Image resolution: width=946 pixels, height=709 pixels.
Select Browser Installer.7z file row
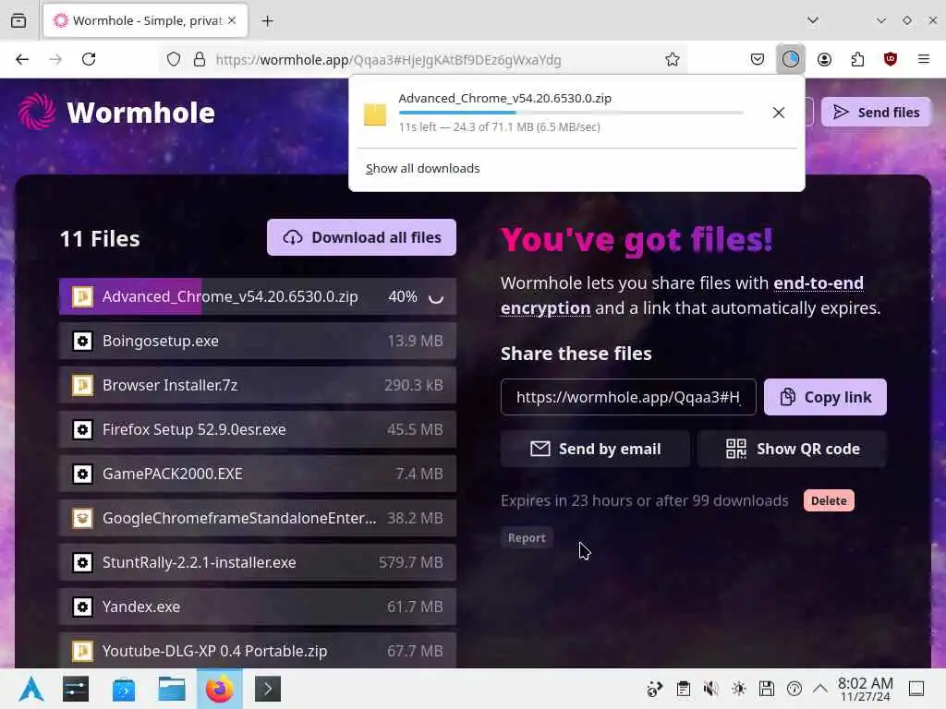(258, 385)
